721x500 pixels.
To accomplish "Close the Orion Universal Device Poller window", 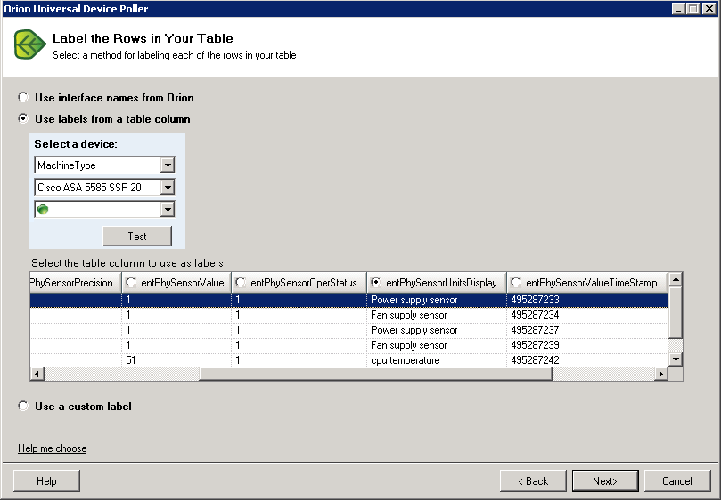I will tap(709, 9).
